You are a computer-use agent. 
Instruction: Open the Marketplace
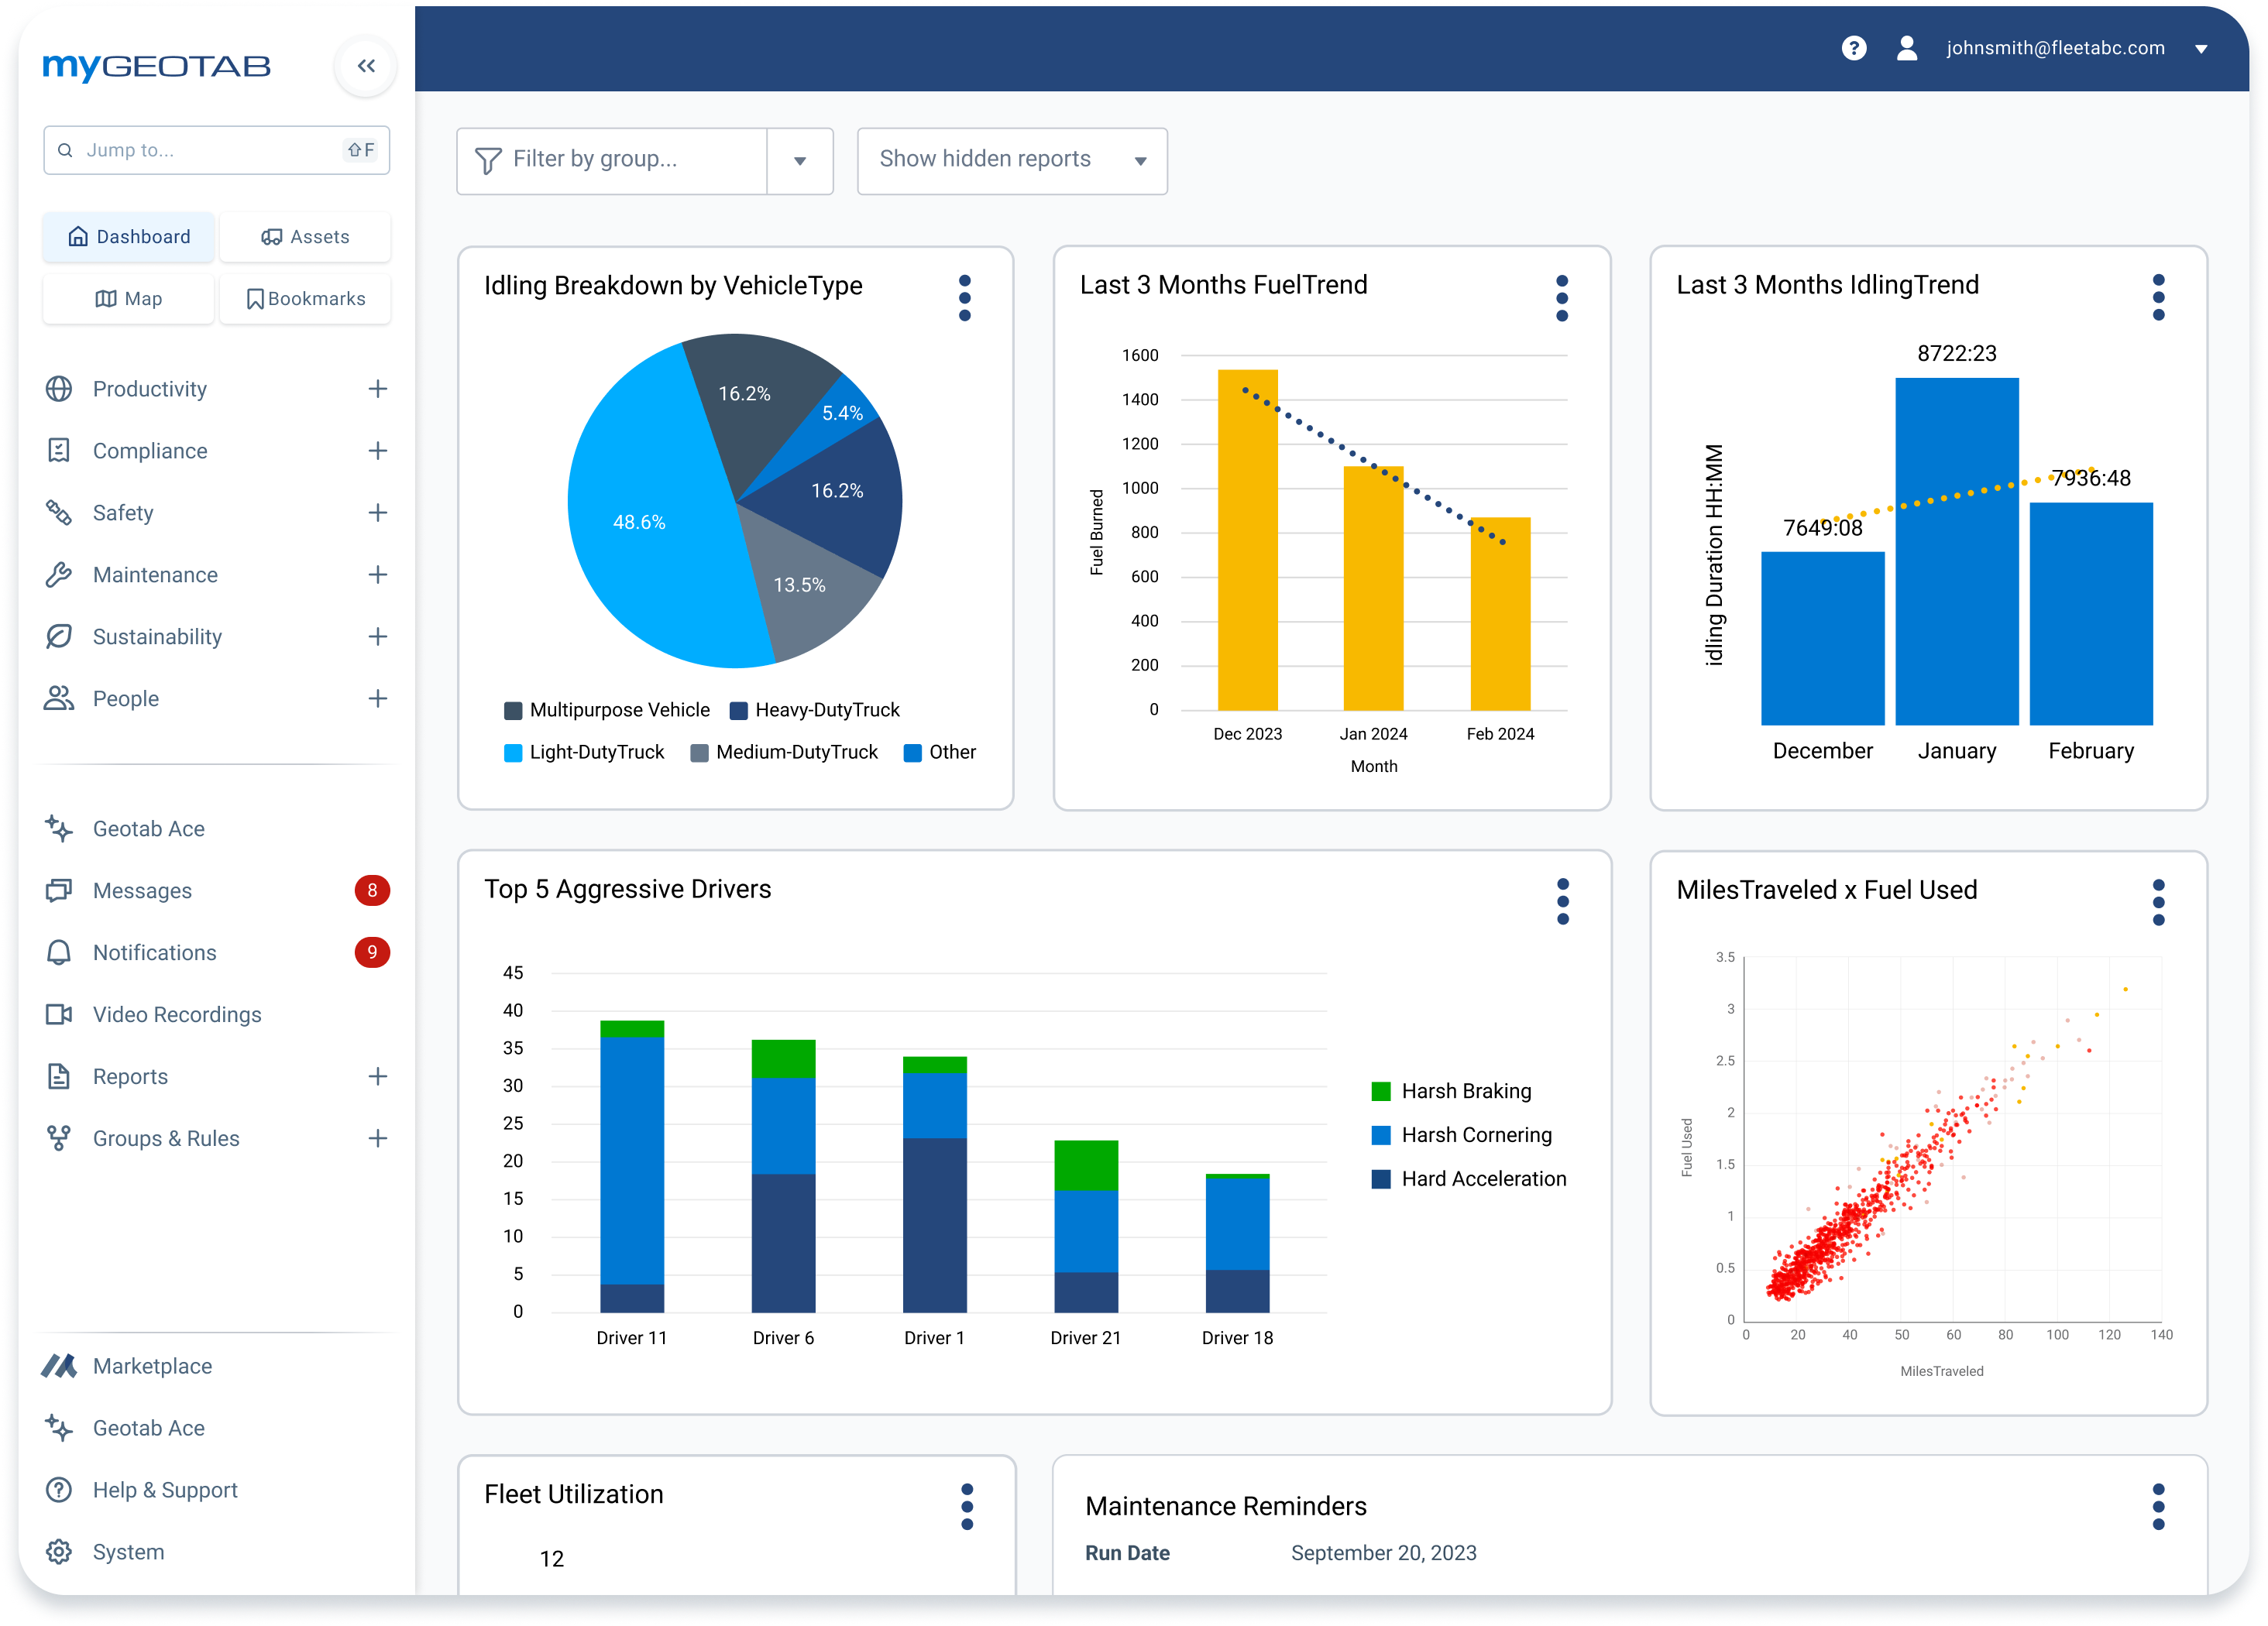click(152, 1365)
